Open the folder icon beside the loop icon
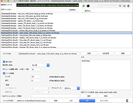 pyautogui.click(x=124, y=6)
